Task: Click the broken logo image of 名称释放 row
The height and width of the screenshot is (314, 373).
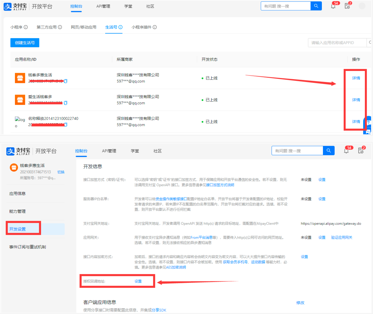Action: coord(20,122)
